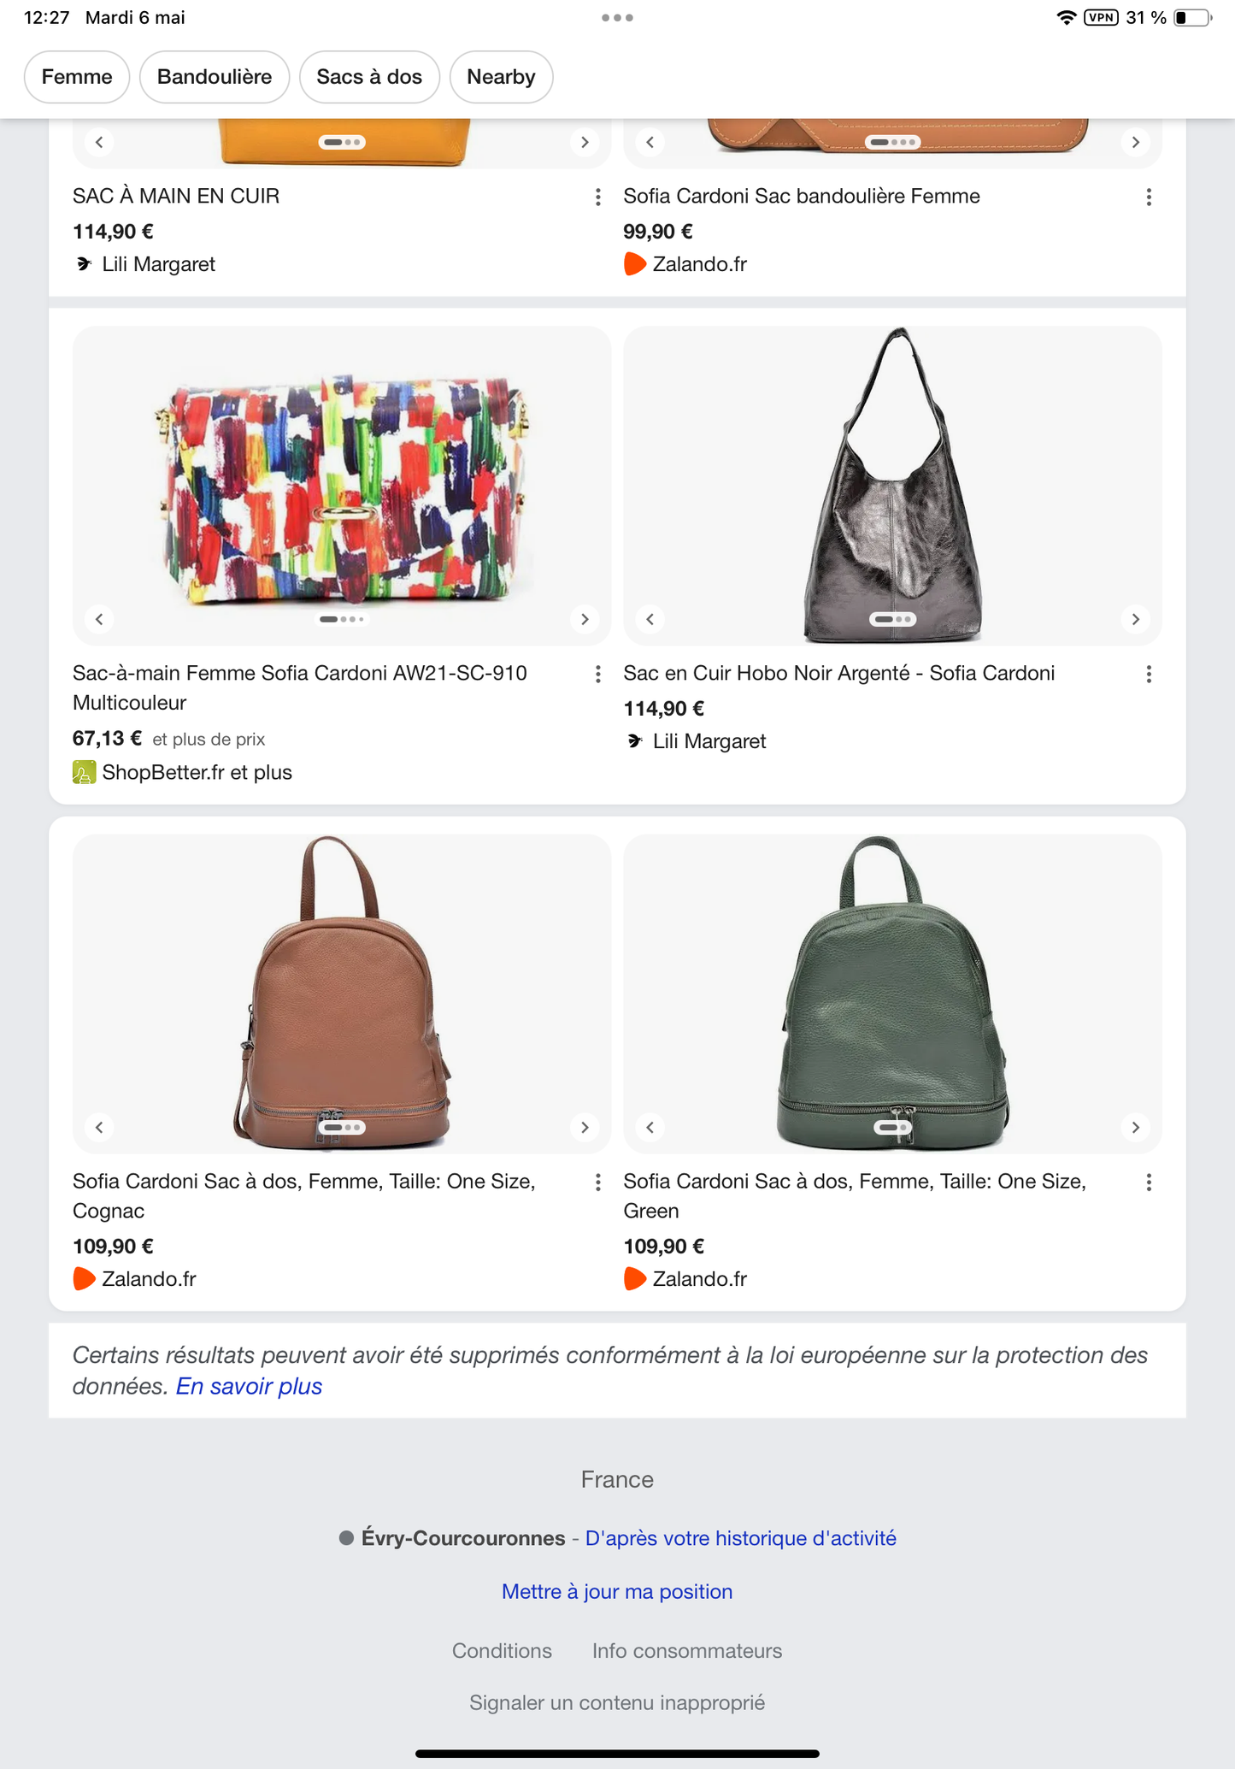Tap image carousel dots on multicolor handbag
Image resolution: width=1235 pixels, height=1769 pixels.
tap(342, 619)
